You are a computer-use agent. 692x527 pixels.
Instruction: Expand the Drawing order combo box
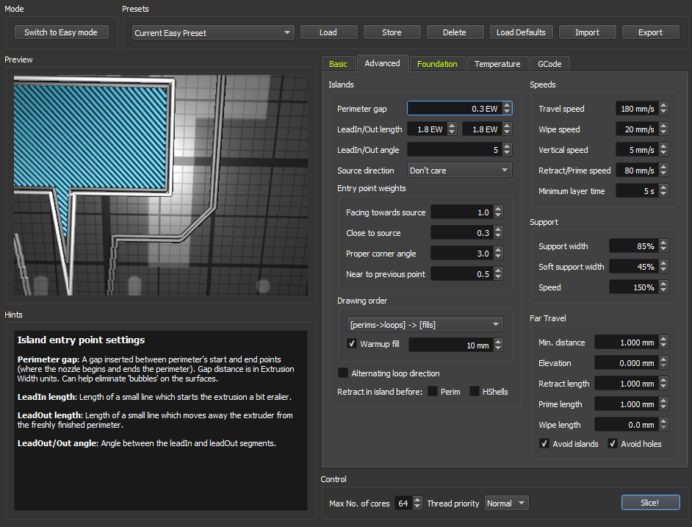tap(425, 324)
